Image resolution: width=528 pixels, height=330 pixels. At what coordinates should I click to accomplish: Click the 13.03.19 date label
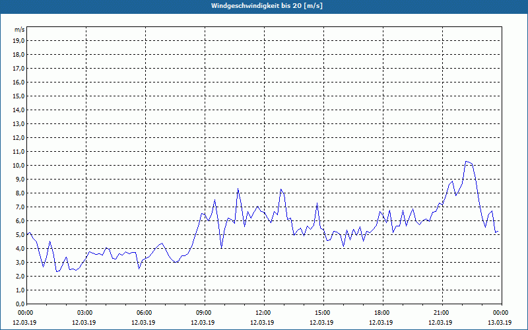[500, 322]
